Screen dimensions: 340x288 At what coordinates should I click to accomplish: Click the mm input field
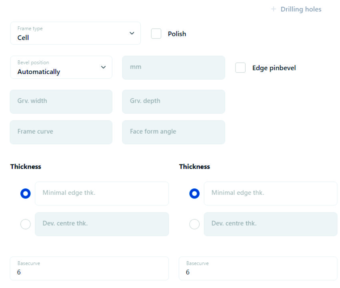pos(173,67)
